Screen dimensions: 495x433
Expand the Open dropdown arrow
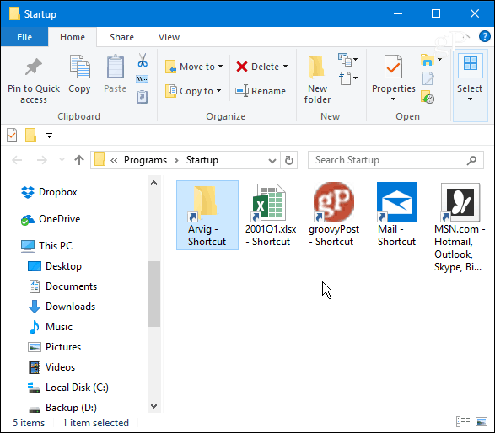click(x=439, y=59)
